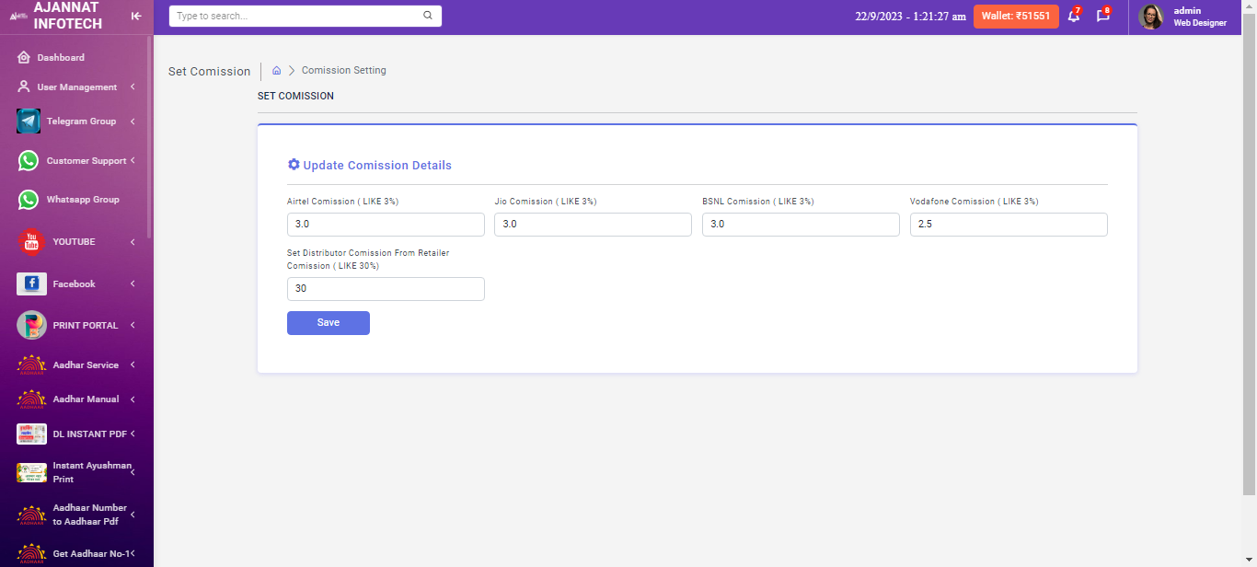Click the Facebook logo icon
This screenshot has width=1257, height=567.
pyautogui.click(x=31, y=284)
